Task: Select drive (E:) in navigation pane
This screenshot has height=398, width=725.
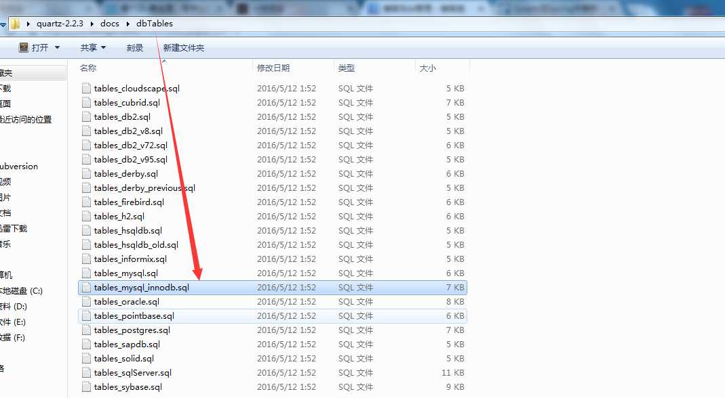Action: pyautogui.click(x=13, y=322)
